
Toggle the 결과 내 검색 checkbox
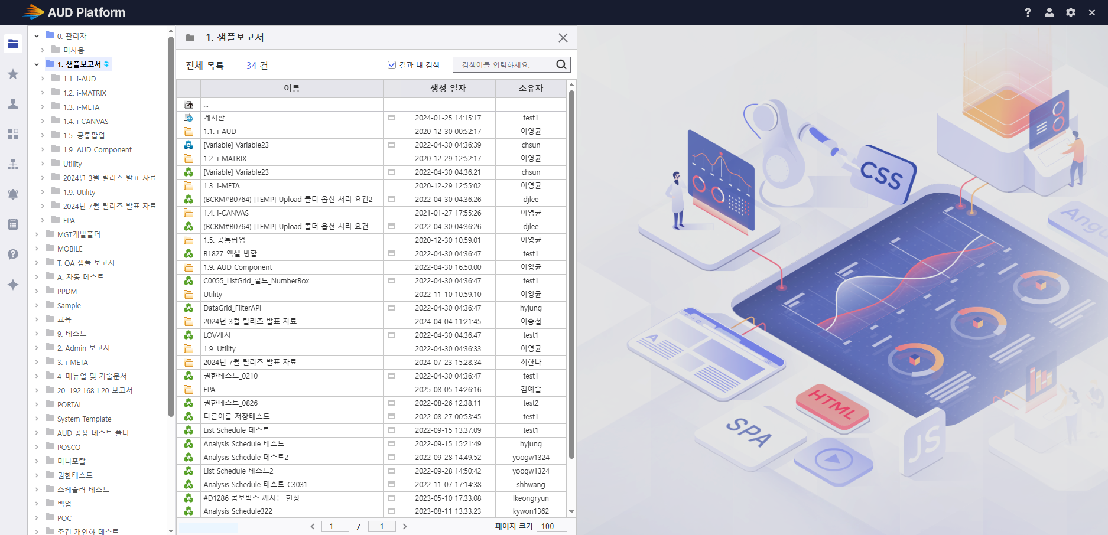(x=391, y=65)
